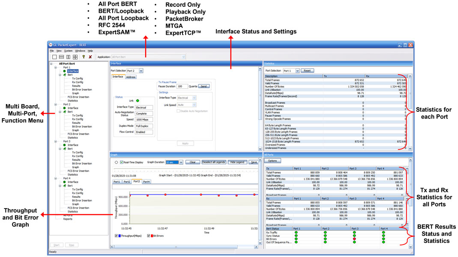Click the green arrow icon of Port 3 Bert
The image size is (458, 257).
pyautogui.click(x=65, y=149)
